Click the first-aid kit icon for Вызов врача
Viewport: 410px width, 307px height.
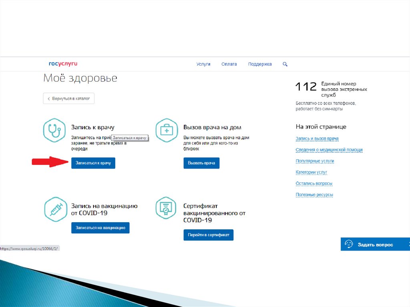pos(167,130)
